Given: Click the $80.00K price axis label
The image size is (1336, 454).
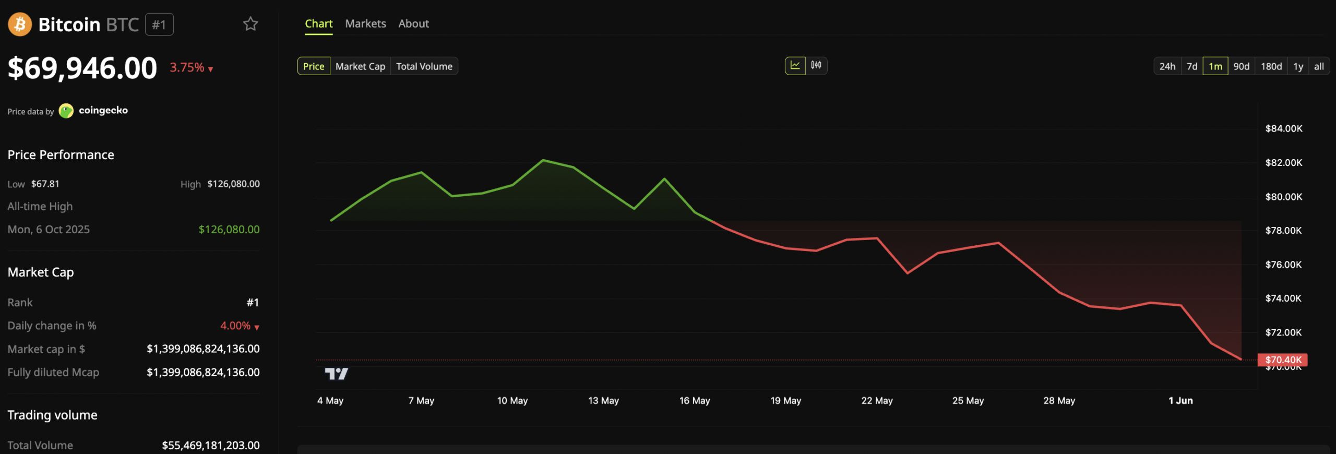Looking at the screenshot, I should 1284,197.
